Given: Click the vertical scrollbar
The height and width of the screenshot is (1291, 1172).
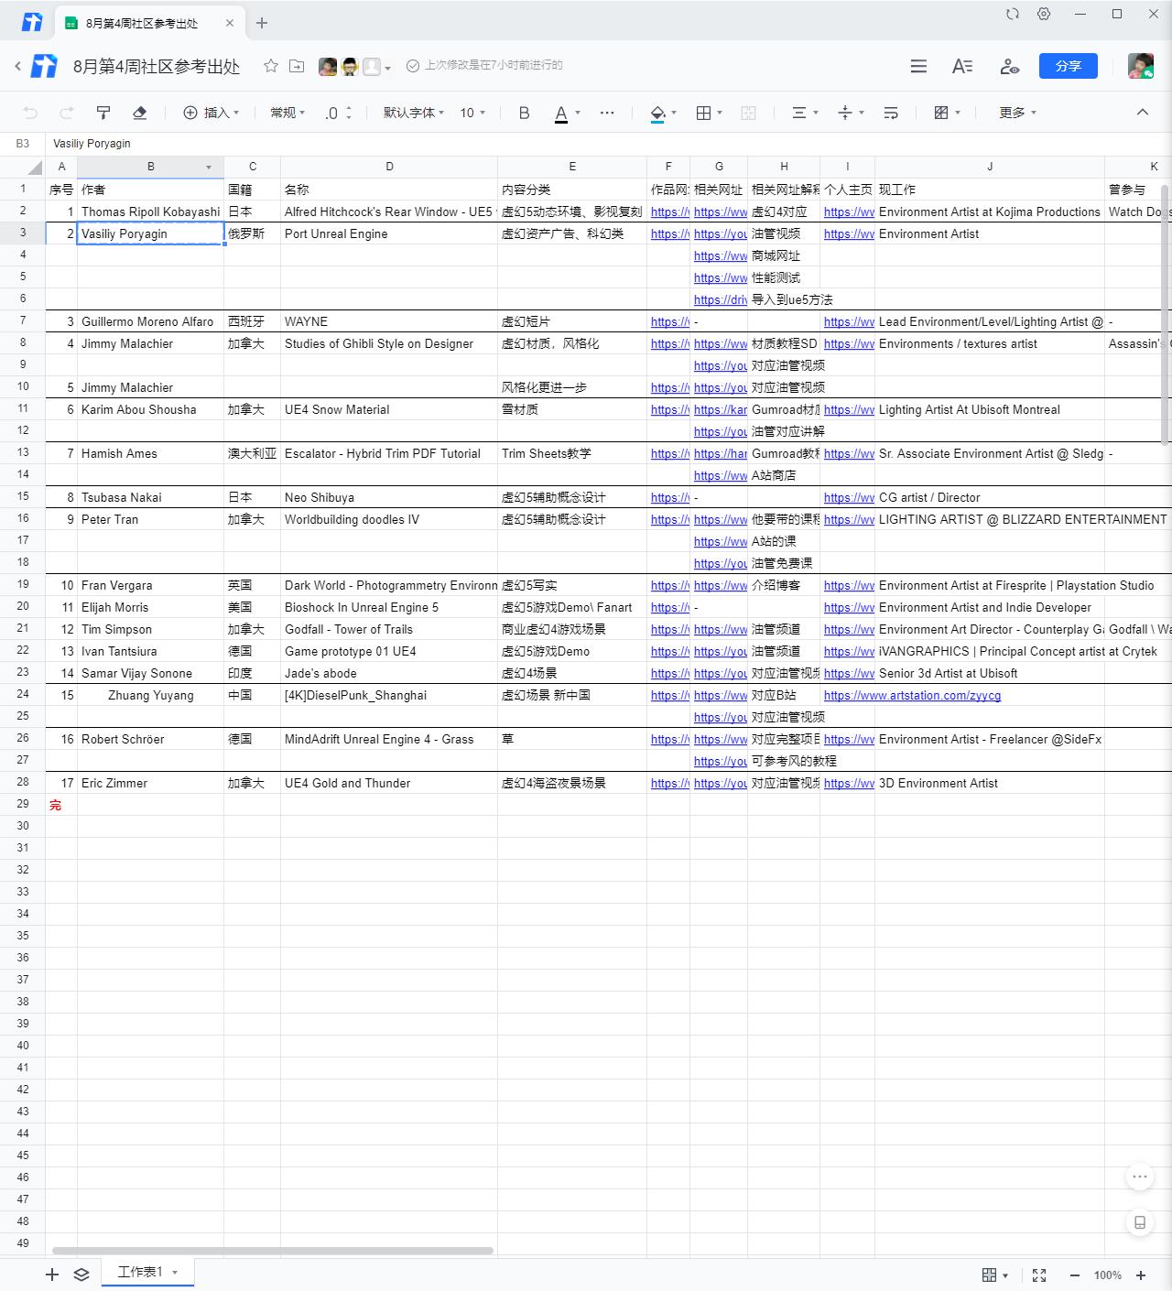Looking at the screenshot, I should click(x=1165, y=314).
